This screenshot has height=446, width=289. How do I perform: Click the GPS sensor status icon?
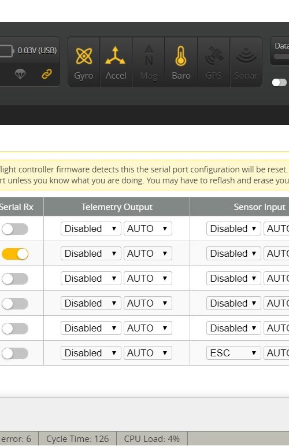point(214,62)
